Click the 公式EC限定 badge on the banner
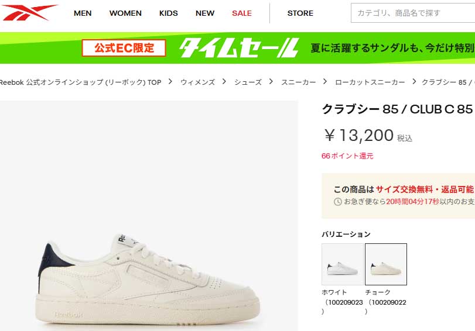Image resolution: width=475 pixels, height=331 pixels. [124, 48]
